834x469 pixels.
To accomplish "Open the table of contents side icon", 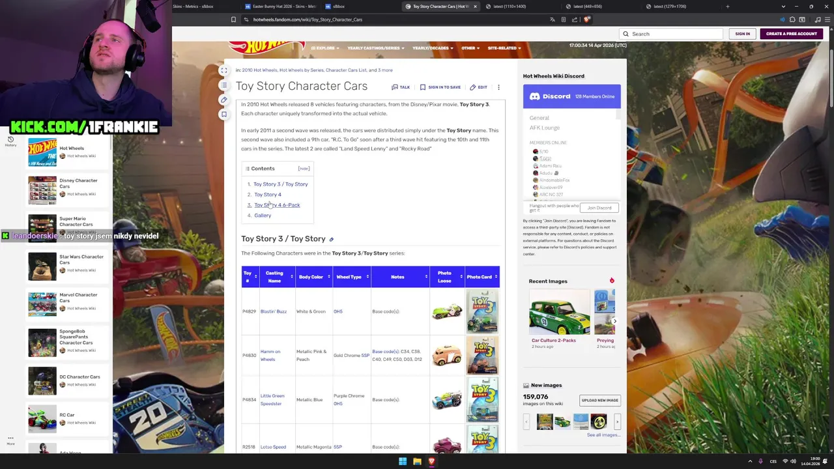I will click(x=223, y=85).
